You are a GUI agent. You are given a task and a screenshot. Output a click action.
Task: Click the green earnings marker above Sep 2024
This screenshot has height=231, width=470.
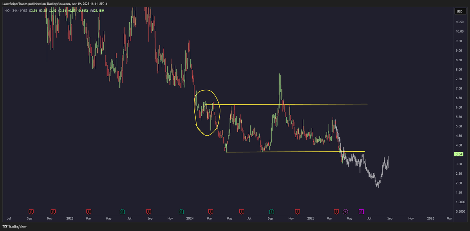tap(271, 211)
